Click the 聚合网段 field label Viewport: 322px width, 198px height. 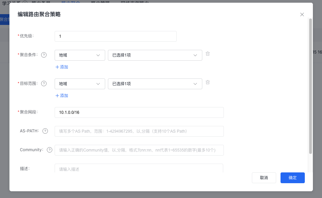29,112
